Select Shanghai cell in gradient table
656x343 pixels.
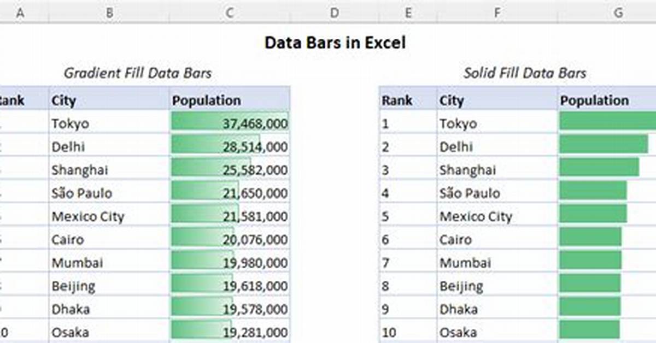109,169
